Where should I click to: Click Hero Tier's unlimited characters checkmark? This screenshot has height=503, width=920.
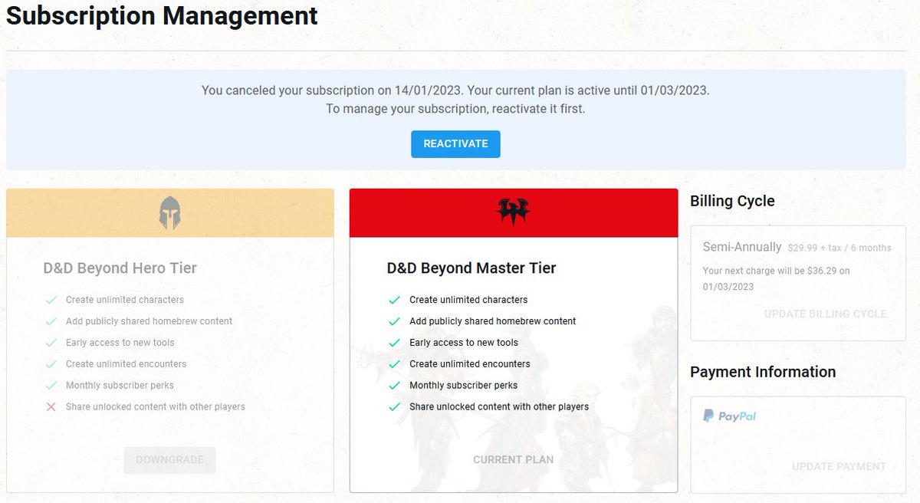pyautogui.click(x=51, y=300)
